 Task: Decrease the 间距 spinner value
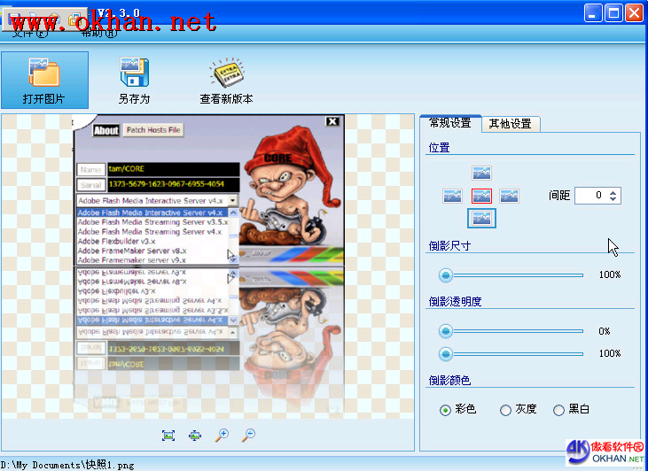[613, 199]
